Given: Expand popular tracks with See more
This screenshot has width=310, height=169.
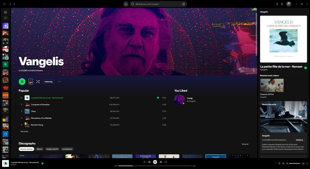Looking at the screenshot, I should [24, 132].
